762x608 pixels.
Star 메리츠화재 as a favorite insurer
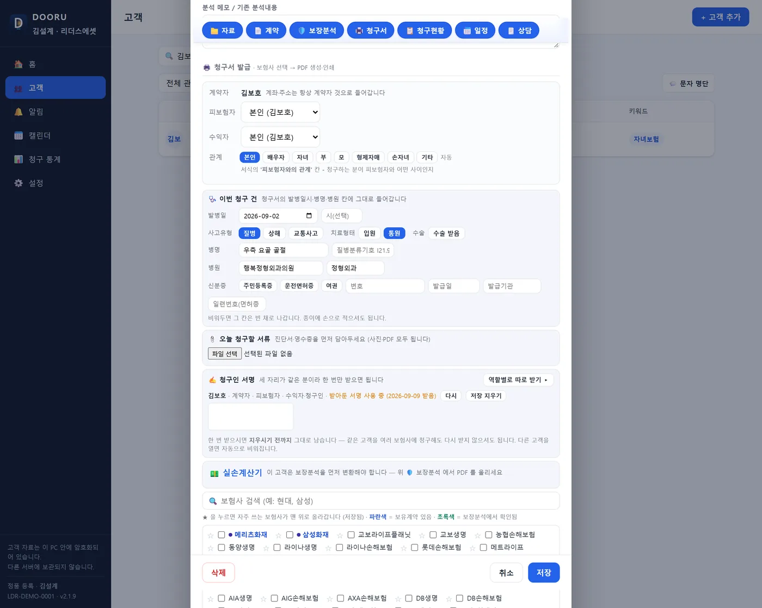coord(211,535)
